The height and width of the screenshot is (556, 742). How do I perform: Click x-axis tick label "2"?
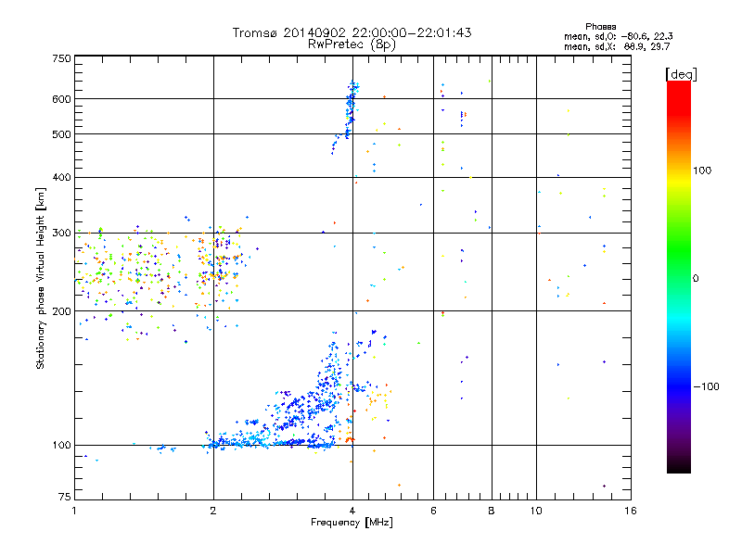click(x=213, y=511)
